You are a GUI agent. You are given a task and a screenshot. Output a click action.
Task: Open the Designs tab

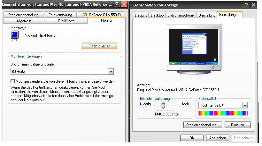(x=141, y=15)
